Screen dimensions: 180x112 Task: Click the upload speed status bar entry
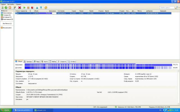coord(159,107)
